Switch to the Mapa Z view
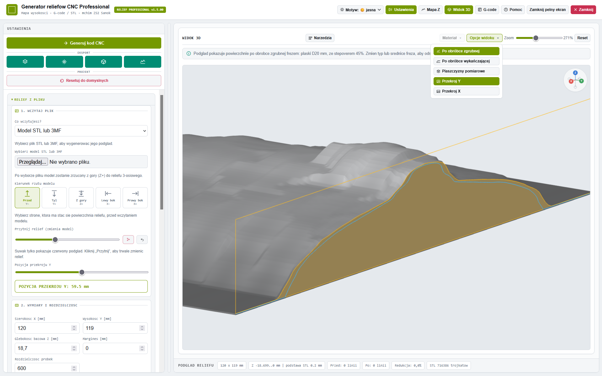This screenshot has width=602, height=376. pos(430,10)
